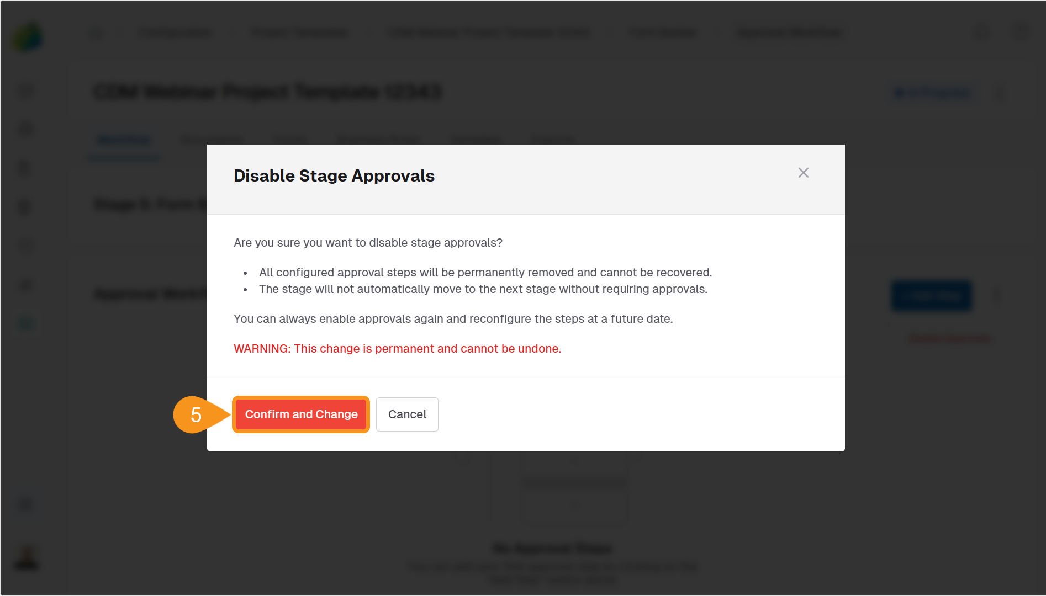
Task: Click the hamburger menu icon in the breadcrumb bar
Action: point(97,33)
